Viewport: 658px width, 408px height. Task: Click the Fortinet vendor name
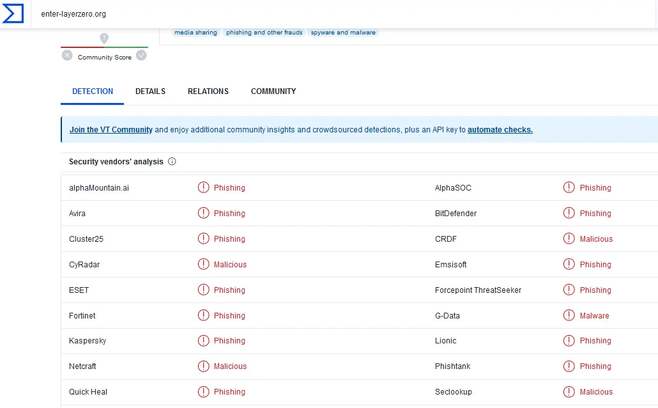(x=82, y=315)
